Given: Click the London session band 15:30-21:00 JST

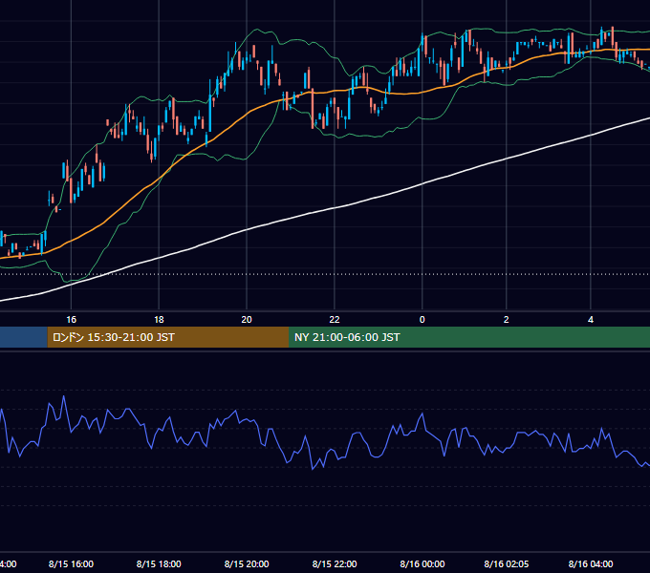Looking at the screenshot, I should point(168,337).
